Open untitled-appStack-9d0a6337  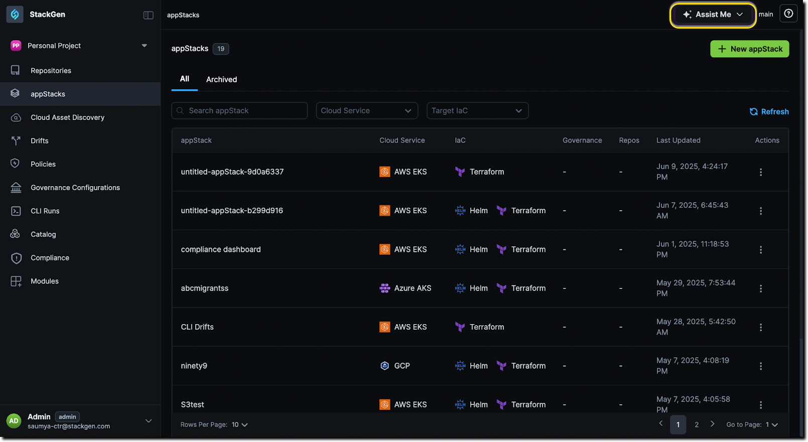[232, 172]
